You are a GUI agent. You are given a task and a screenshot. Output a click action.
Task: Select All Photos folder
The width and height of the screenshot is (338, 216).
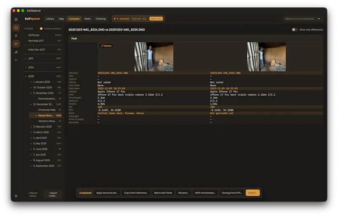[43, 35]
